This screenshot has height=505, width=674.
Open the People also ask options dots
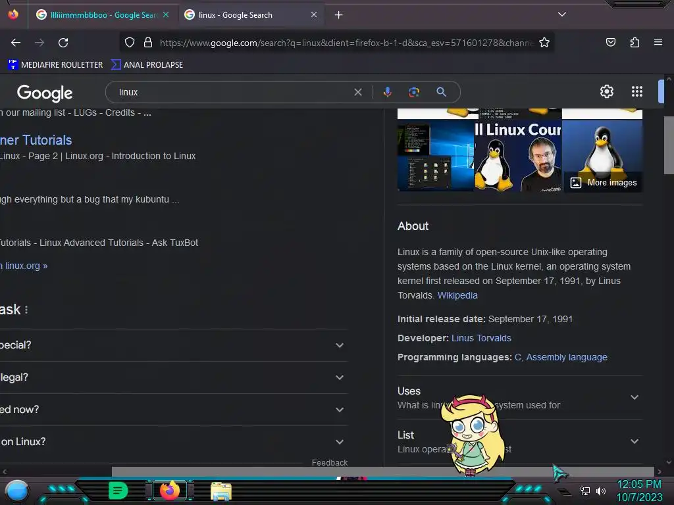(26, 310)
